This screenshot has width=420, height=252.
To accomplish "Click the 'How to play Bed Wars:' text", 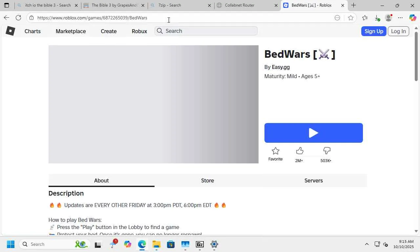I will 75,220.
